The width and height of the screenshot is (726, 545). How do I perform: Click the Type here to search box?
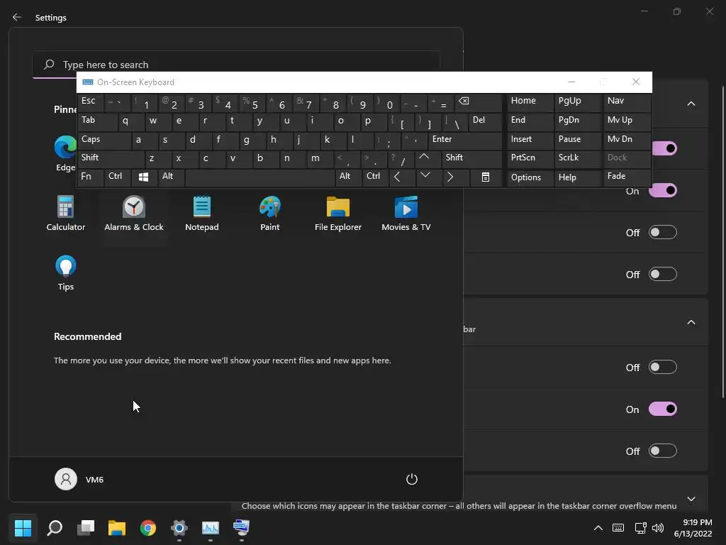236,65
